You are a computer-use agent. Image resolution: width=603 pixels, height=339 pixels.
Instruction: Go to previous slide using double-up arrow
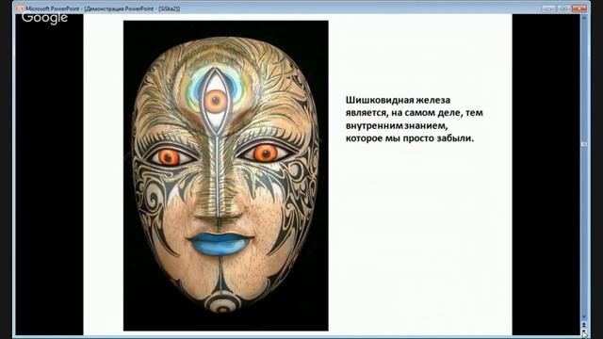[584, 325]
